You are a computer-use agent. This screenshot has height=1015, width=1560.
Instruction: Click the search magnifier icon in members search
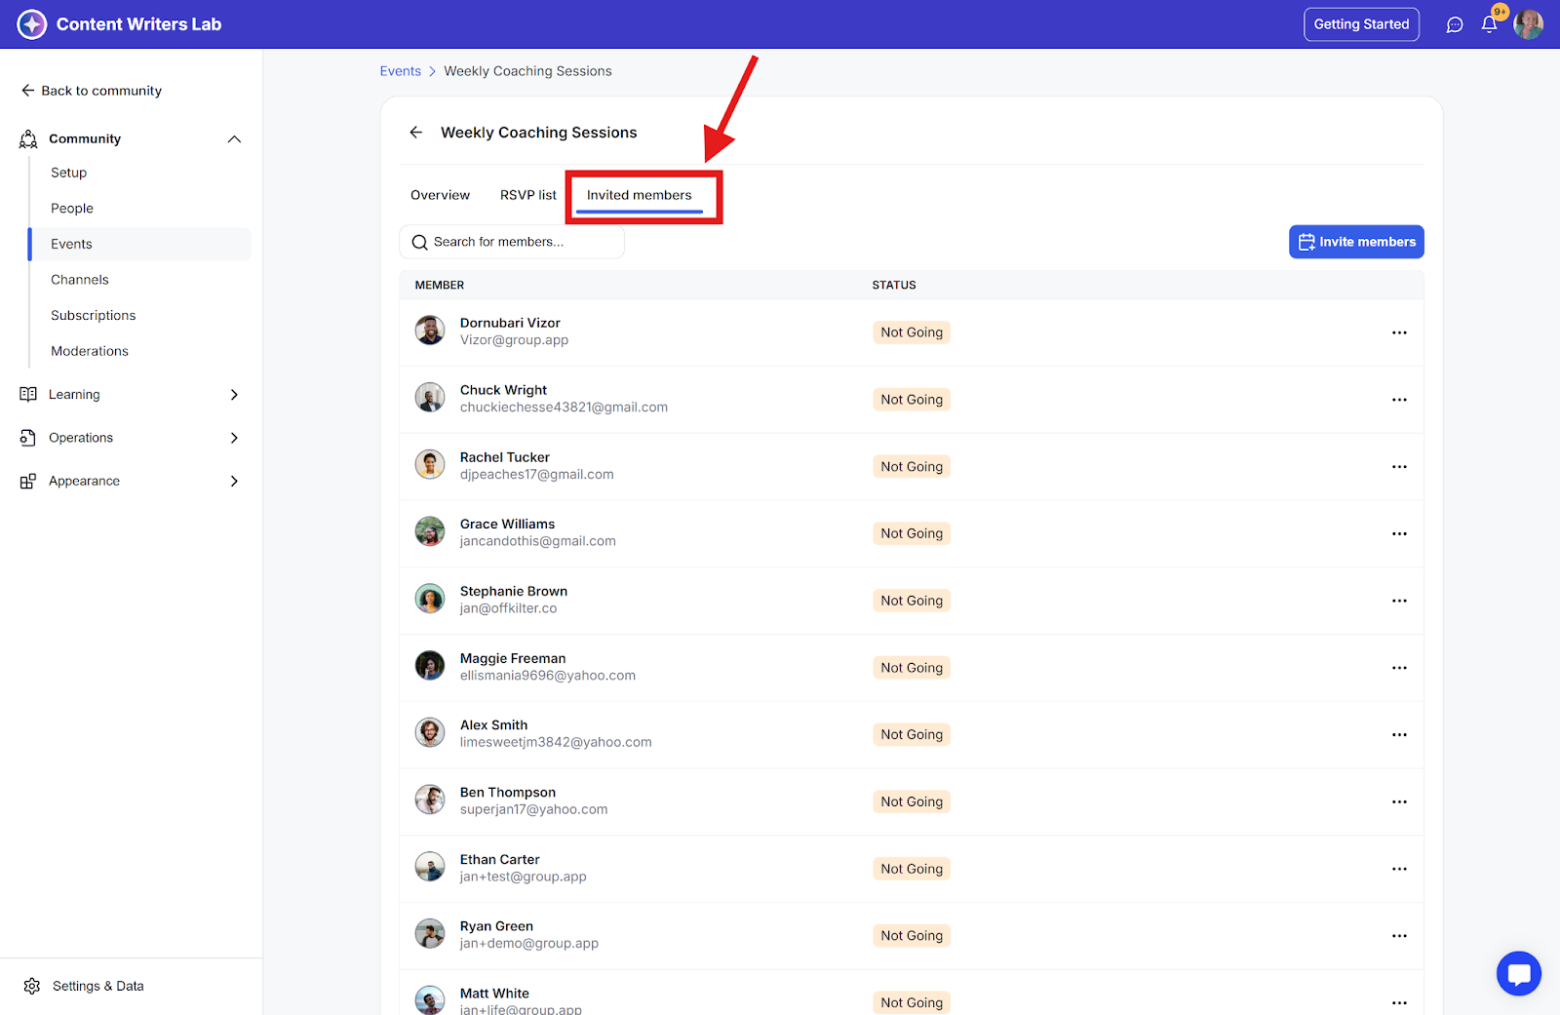tap(420, 242)
